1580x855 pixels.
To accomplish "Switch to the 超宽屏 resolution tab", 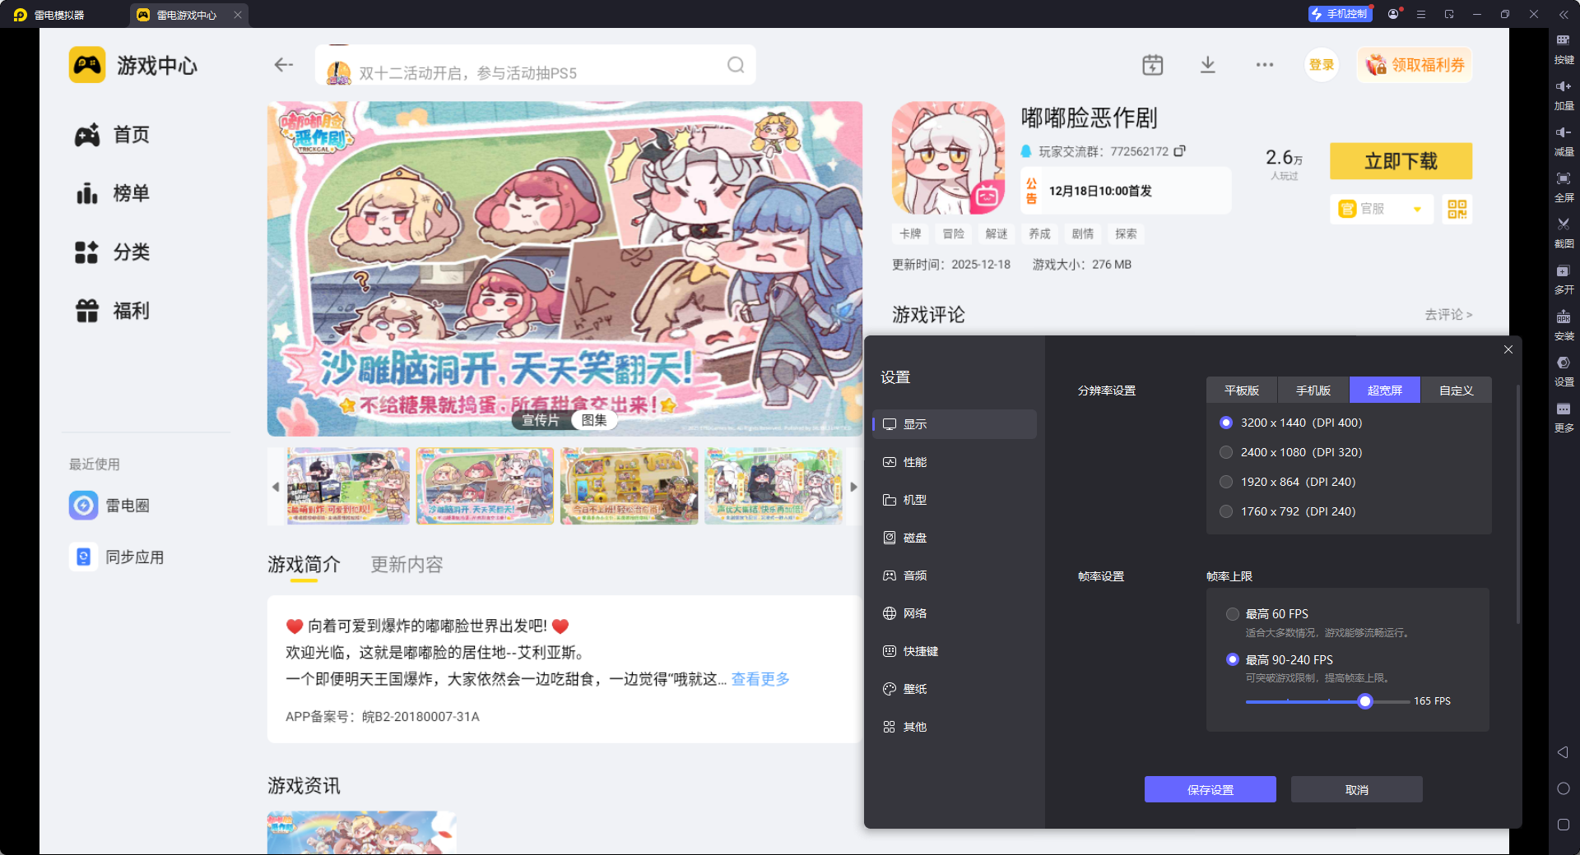I will coord(1384,390).
